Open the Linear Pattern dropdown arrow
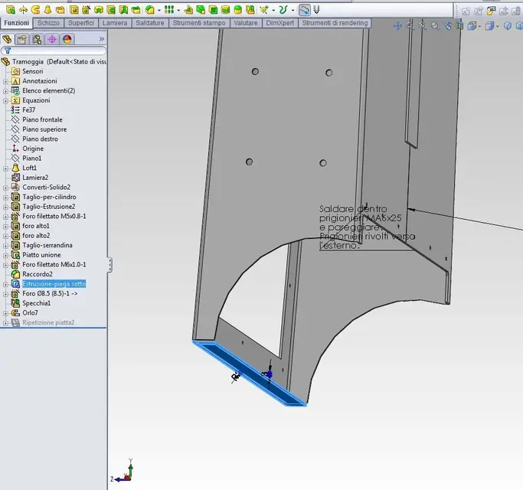The width and height of the screenshot is (523, 490). pyautogui.click(x=178, y=11)
